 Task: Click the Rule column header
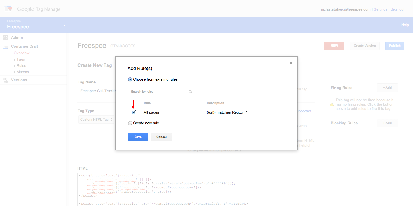147,103
